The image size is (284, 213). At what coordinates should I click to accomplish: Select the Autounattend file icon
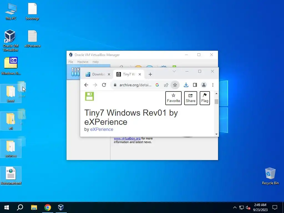click(11, 176)
